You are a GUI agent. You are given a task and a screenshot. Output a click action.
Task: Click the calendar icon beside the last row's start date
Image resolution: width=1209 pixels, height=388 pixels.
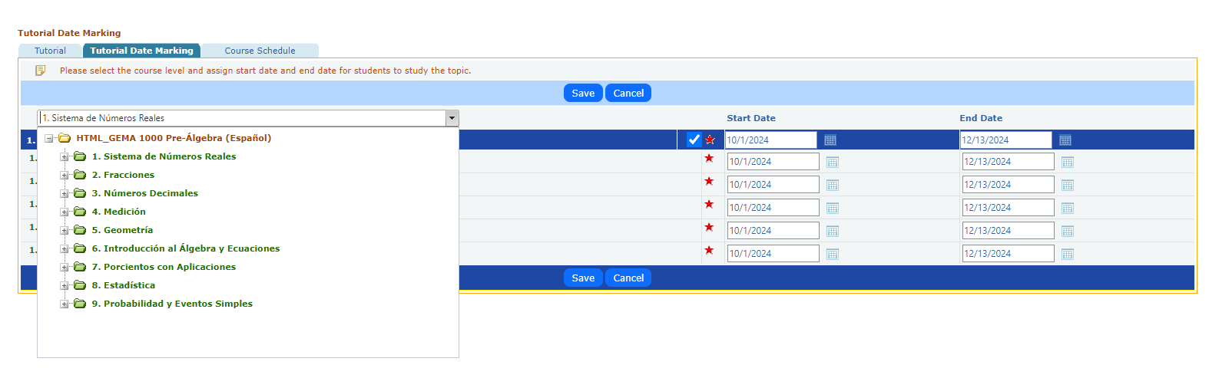coord(832,254)
